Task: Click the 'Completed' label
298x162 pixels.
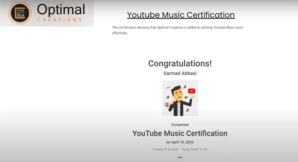Action: [180, 125]
